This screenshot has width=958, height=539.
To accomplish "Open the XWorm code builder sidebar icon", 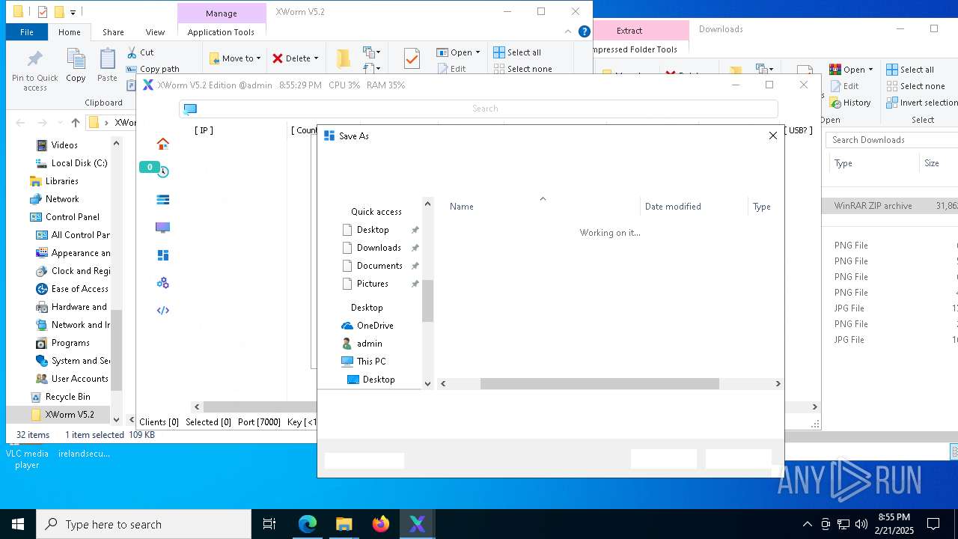I will (162, 311).
